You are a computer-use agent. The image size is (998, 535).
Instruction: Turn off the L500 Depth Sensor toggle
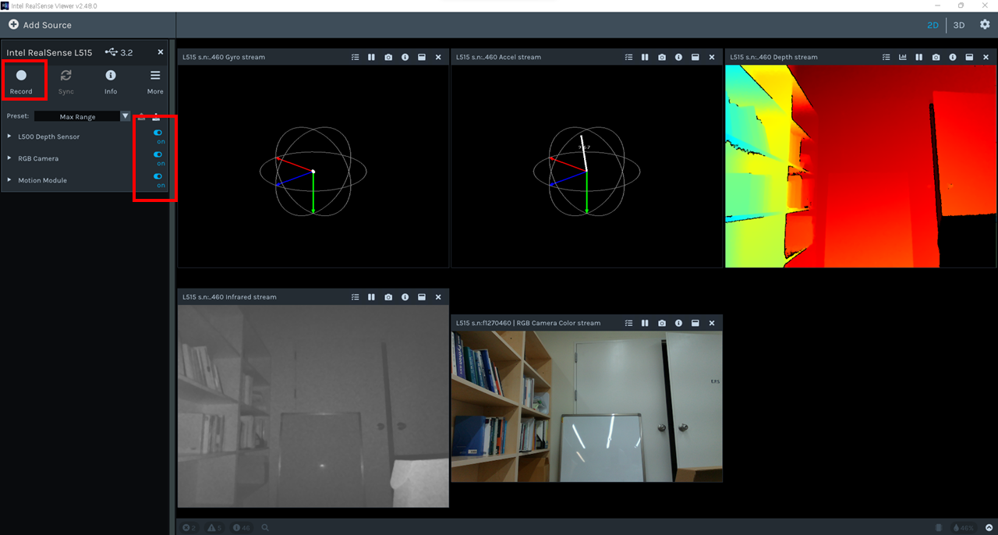click(158, 133)
